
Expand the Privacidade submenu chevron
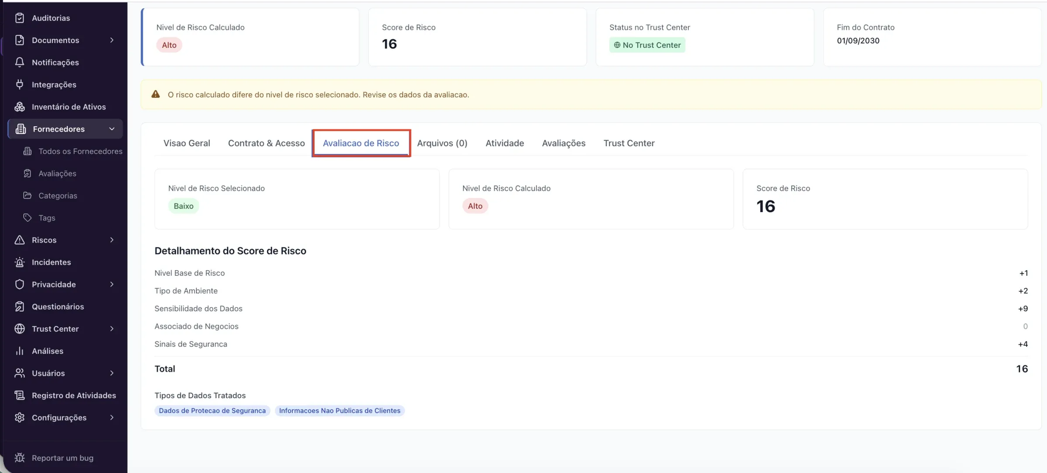112,284
